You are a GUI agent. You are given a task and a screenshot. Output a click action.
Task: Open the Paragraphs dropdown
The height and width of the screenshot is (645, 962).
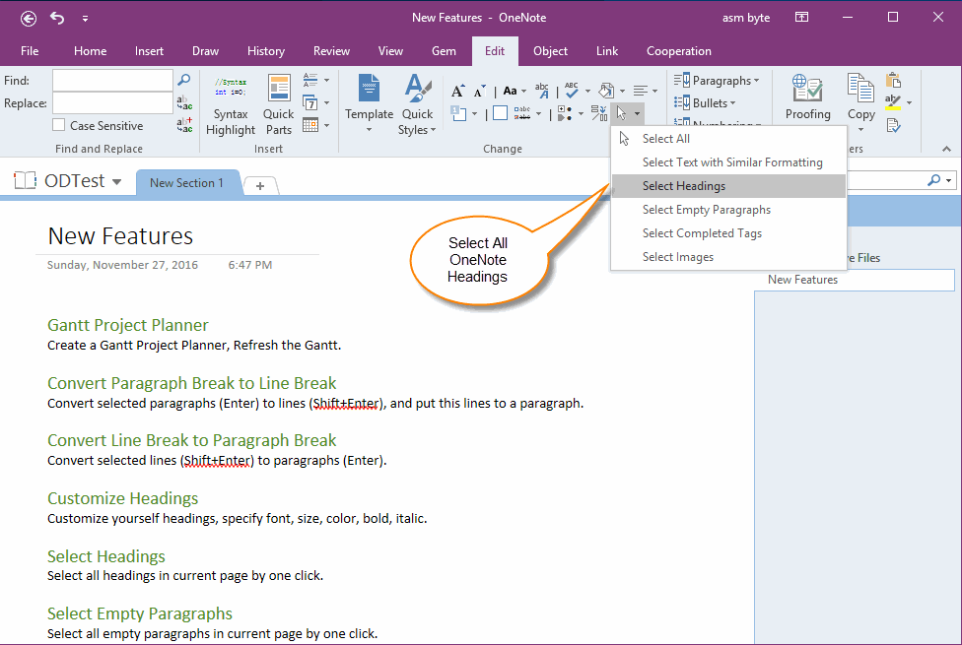pos(717,81)
